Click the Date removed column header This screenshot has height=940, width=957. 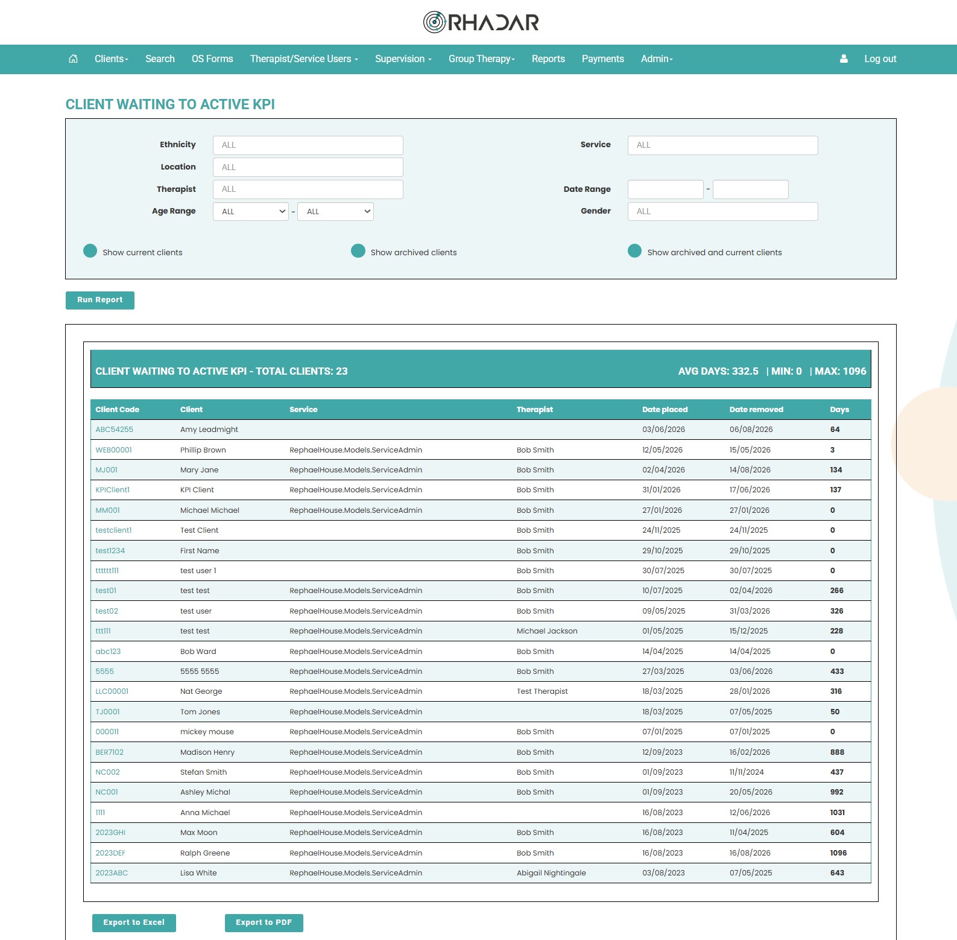coord(756,409)
